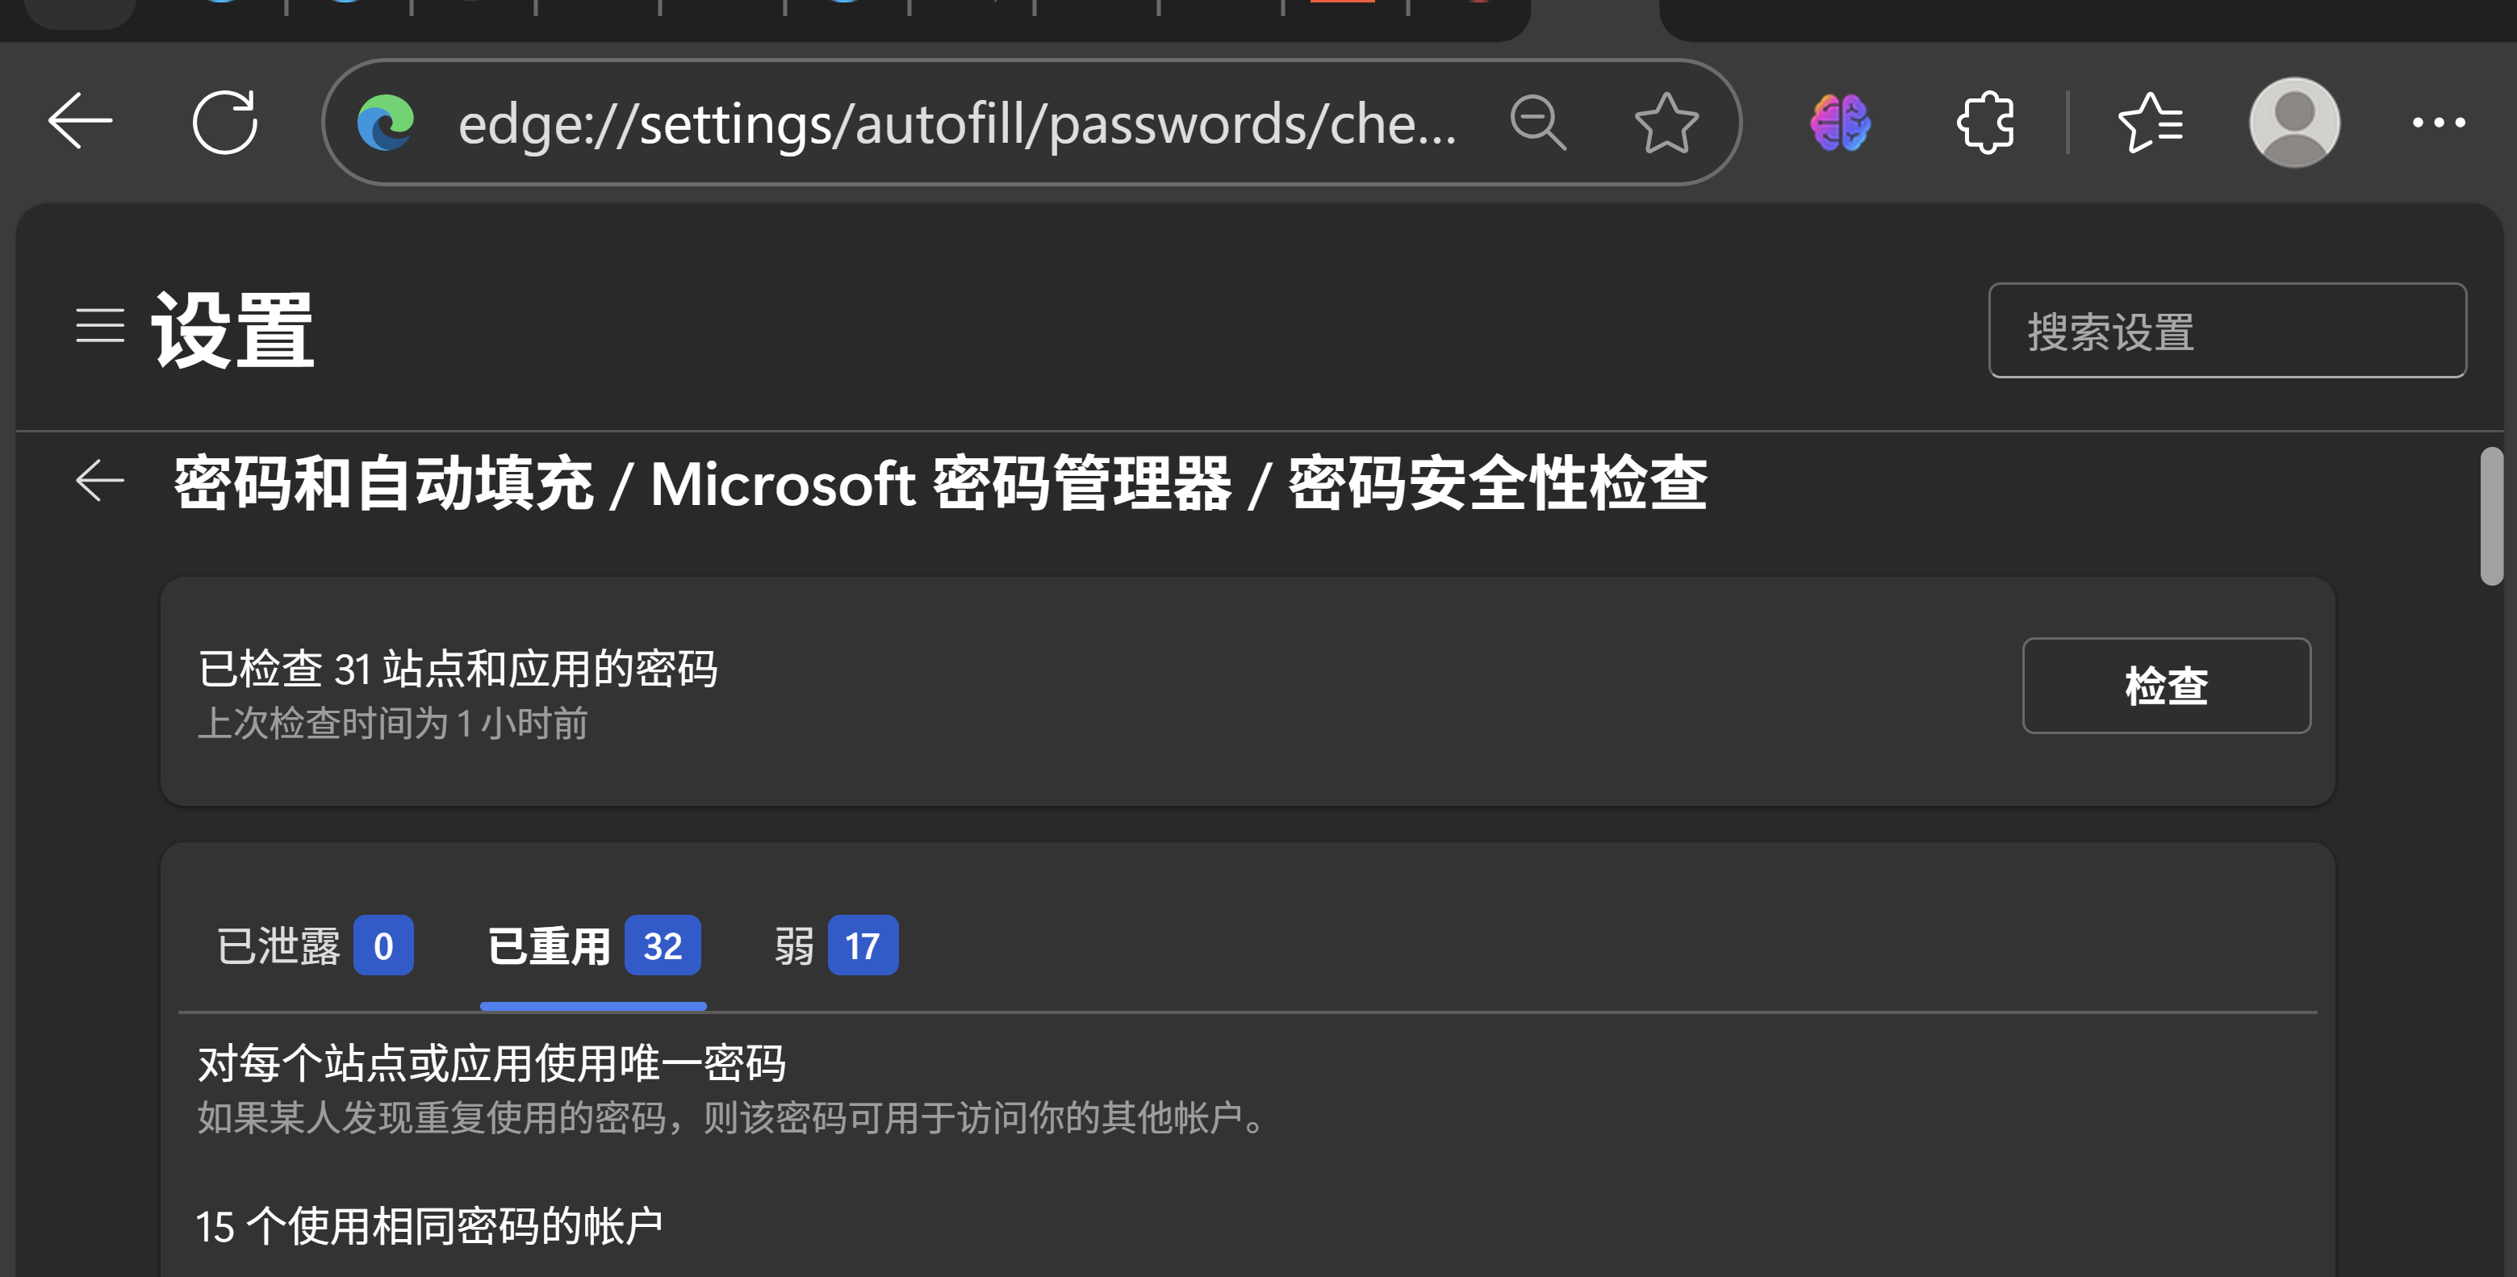Open the Settings and more ellipsis menu

(x=2438, y=123)
